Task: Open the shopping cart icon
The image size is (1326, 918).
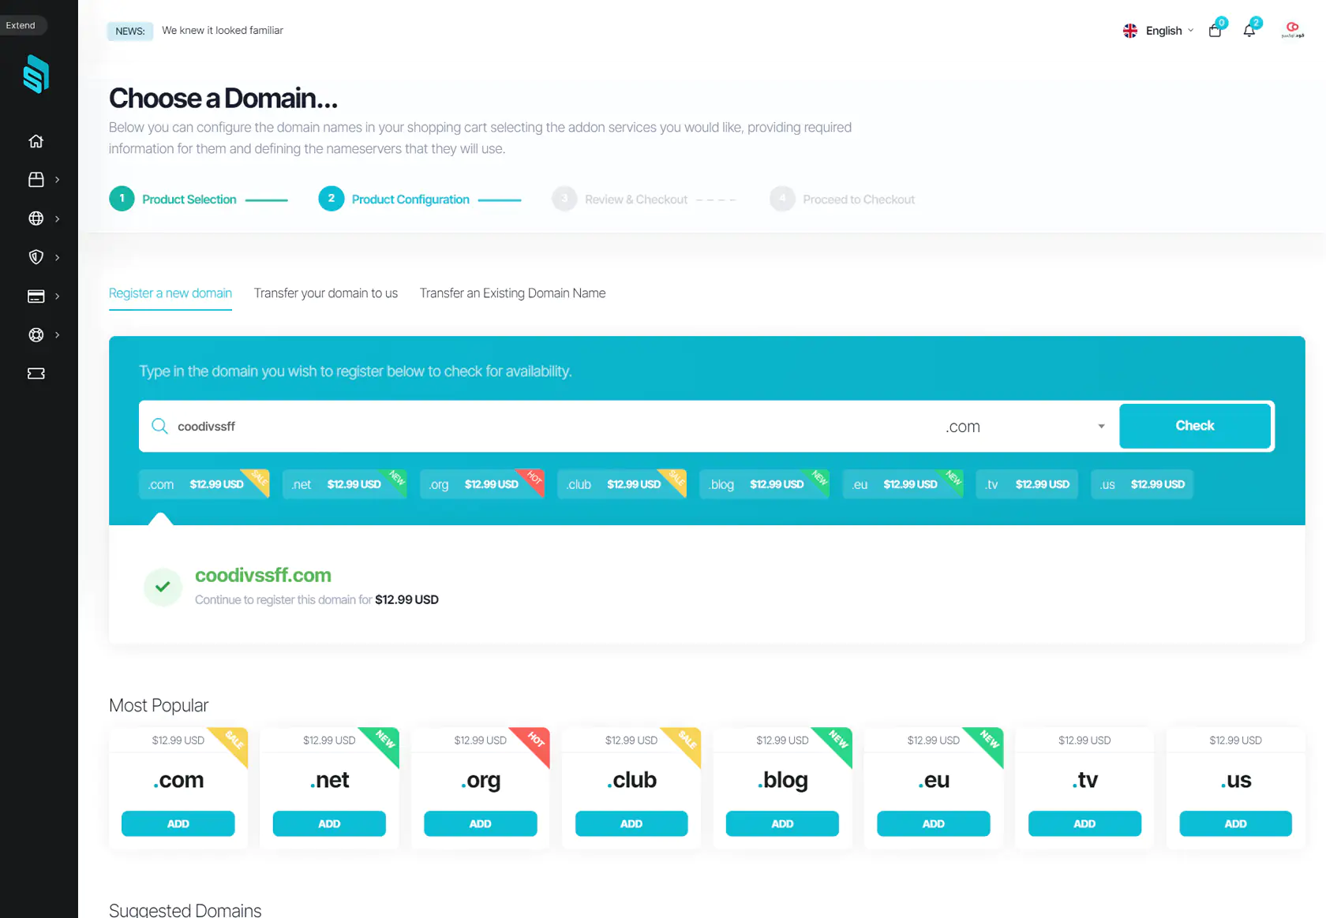Action: [1215, 31]
